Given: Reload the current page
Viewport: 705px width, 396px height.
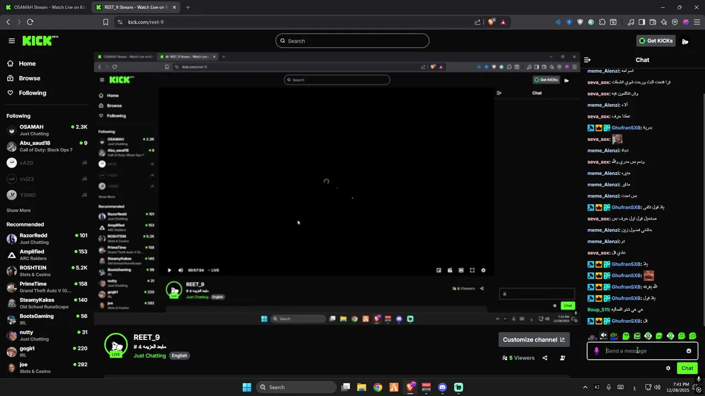Looking at the screenshot, I should point(30,22).
